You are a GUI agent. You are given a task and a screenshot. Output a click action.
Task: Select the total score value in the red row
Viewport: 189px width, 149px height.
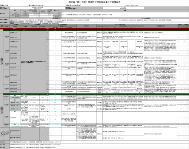pos(48,29)
